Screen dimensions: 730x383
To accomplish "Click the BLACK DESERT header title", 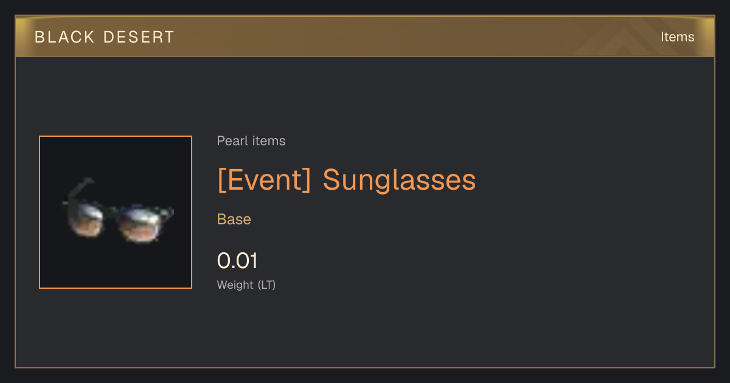I will (x=105, y=37).
